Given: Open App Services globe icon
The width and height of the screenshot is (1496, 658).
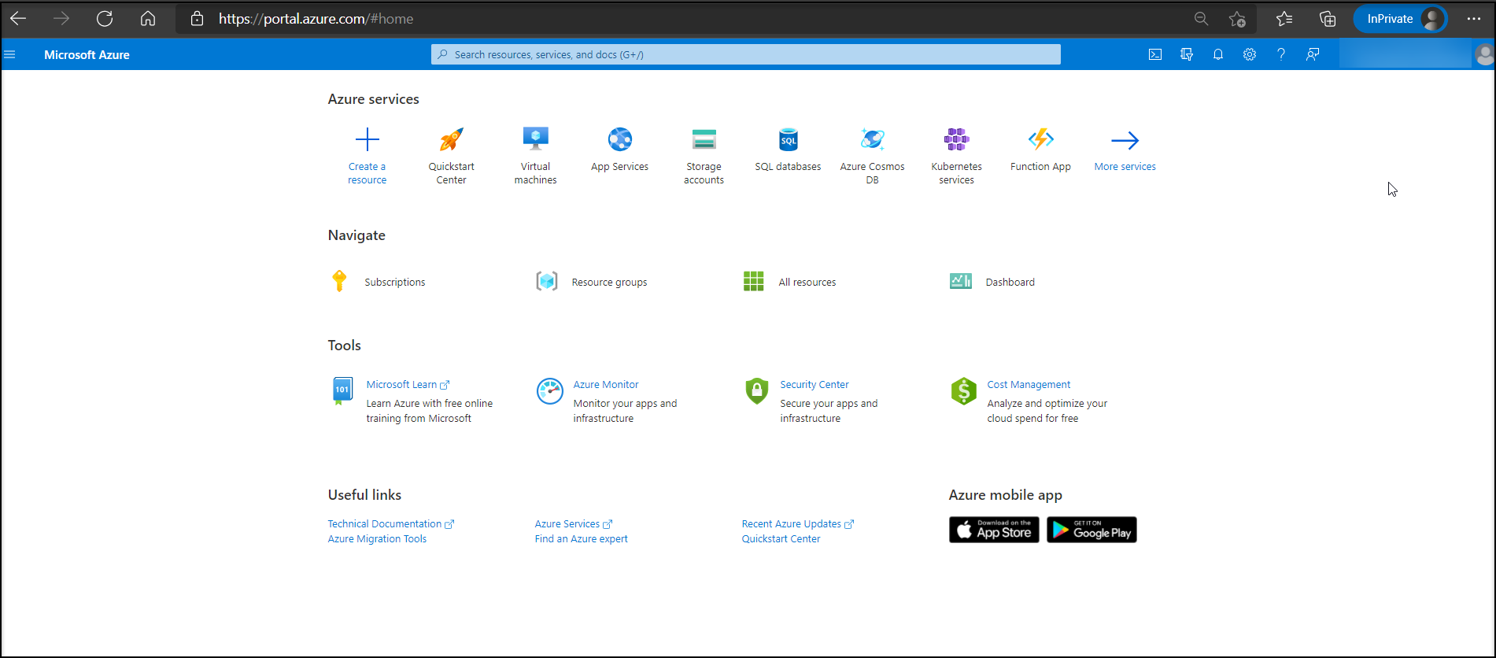Looking at the screenshot, I should click(x=620, y=139).
